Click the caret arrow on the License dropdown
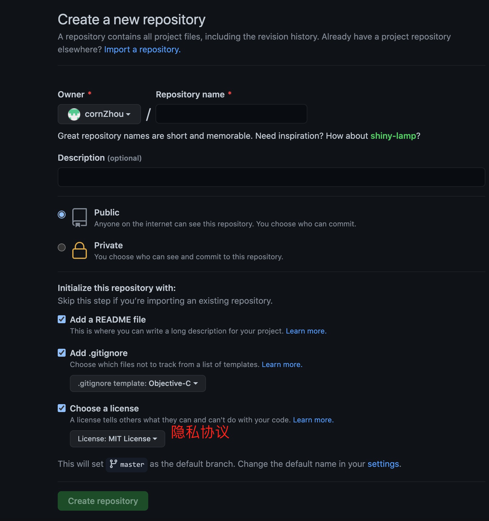The width and height of the screenshot is (489, 521). pos(155,439)
